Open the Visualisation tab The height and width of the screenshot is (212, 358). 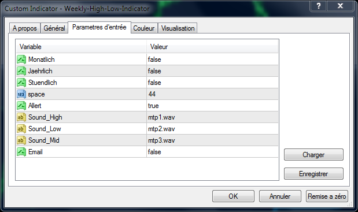(x=178, y=28)
